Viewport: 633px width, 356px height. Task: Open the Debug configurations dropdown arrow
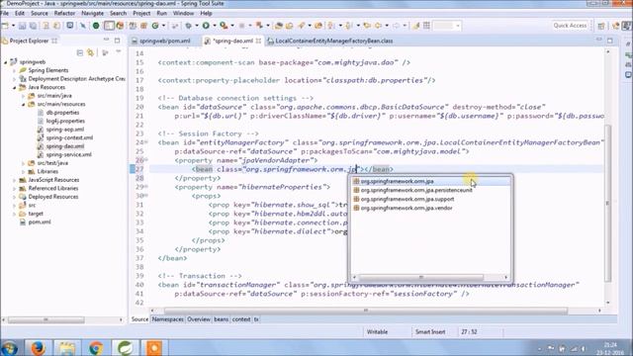point(197,26)
